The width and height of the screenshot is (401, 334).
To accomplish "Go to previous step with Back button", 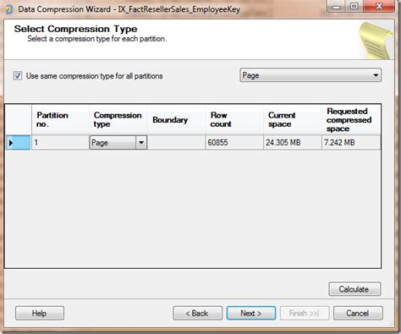I will point(197,313).
